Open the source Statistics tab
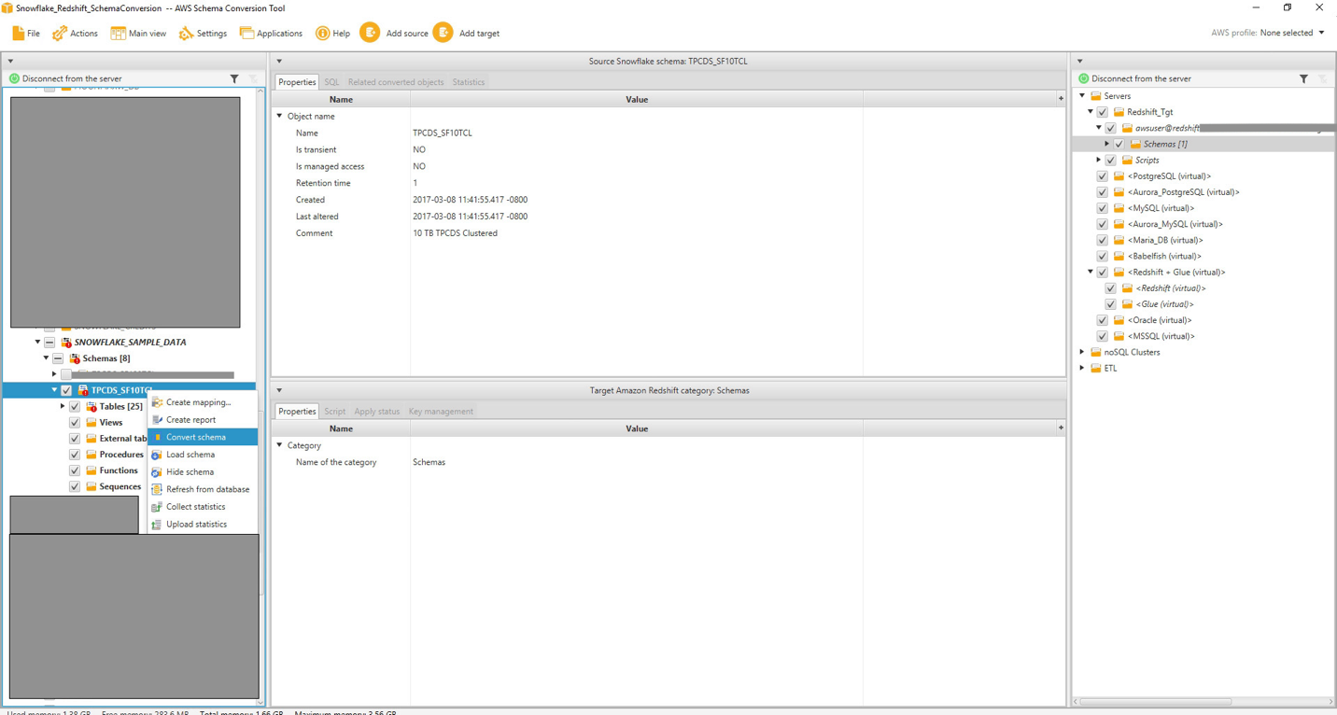Viewport: 1337px width, 715px height. tap(469, 82)
